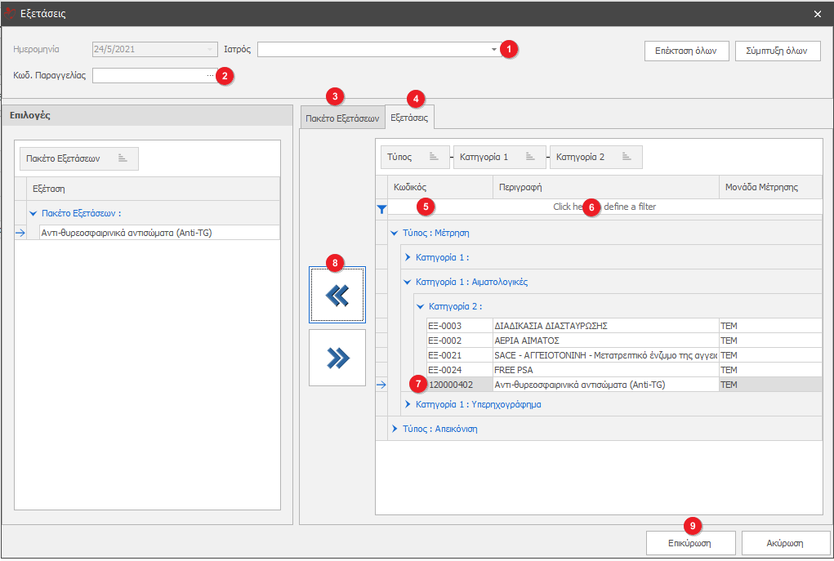Switch to the Πακέτο Εξετάσεων tab
Image resolution: width=834 pixels, height=561 pixels.
click(342, 118)
